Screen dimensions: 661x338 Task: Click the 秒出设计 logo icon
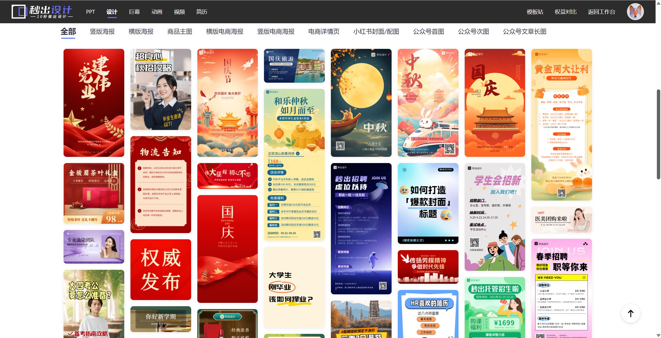coord(19,12)
